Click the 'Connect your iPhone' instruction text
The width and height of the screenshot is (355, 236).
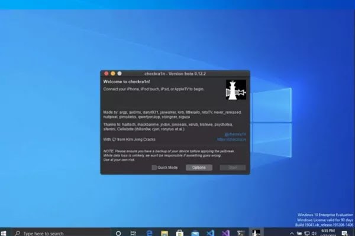tap(154, 89)
